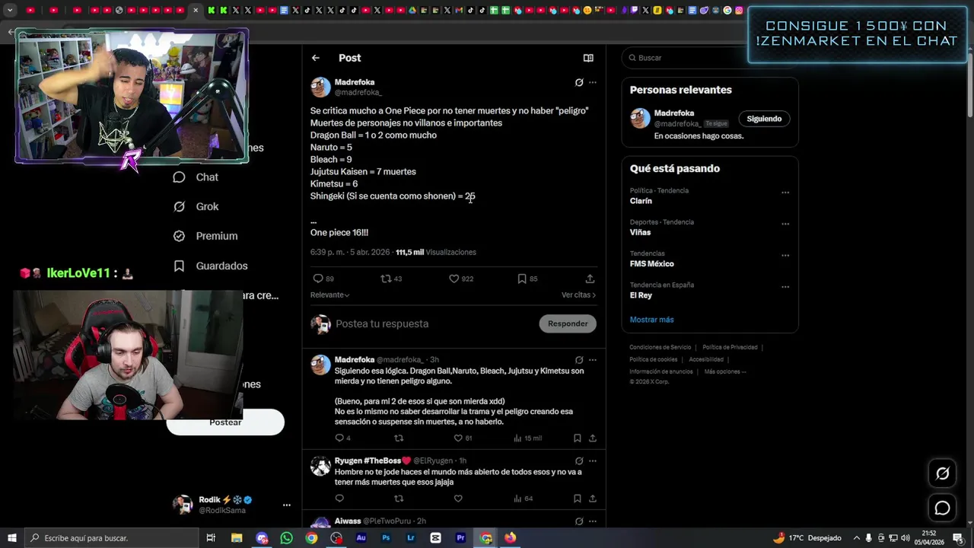Image resolution: width=974 pixels, height=548 pixels.
Task: Open FMS México trend options menu
Action: [785, 255]
